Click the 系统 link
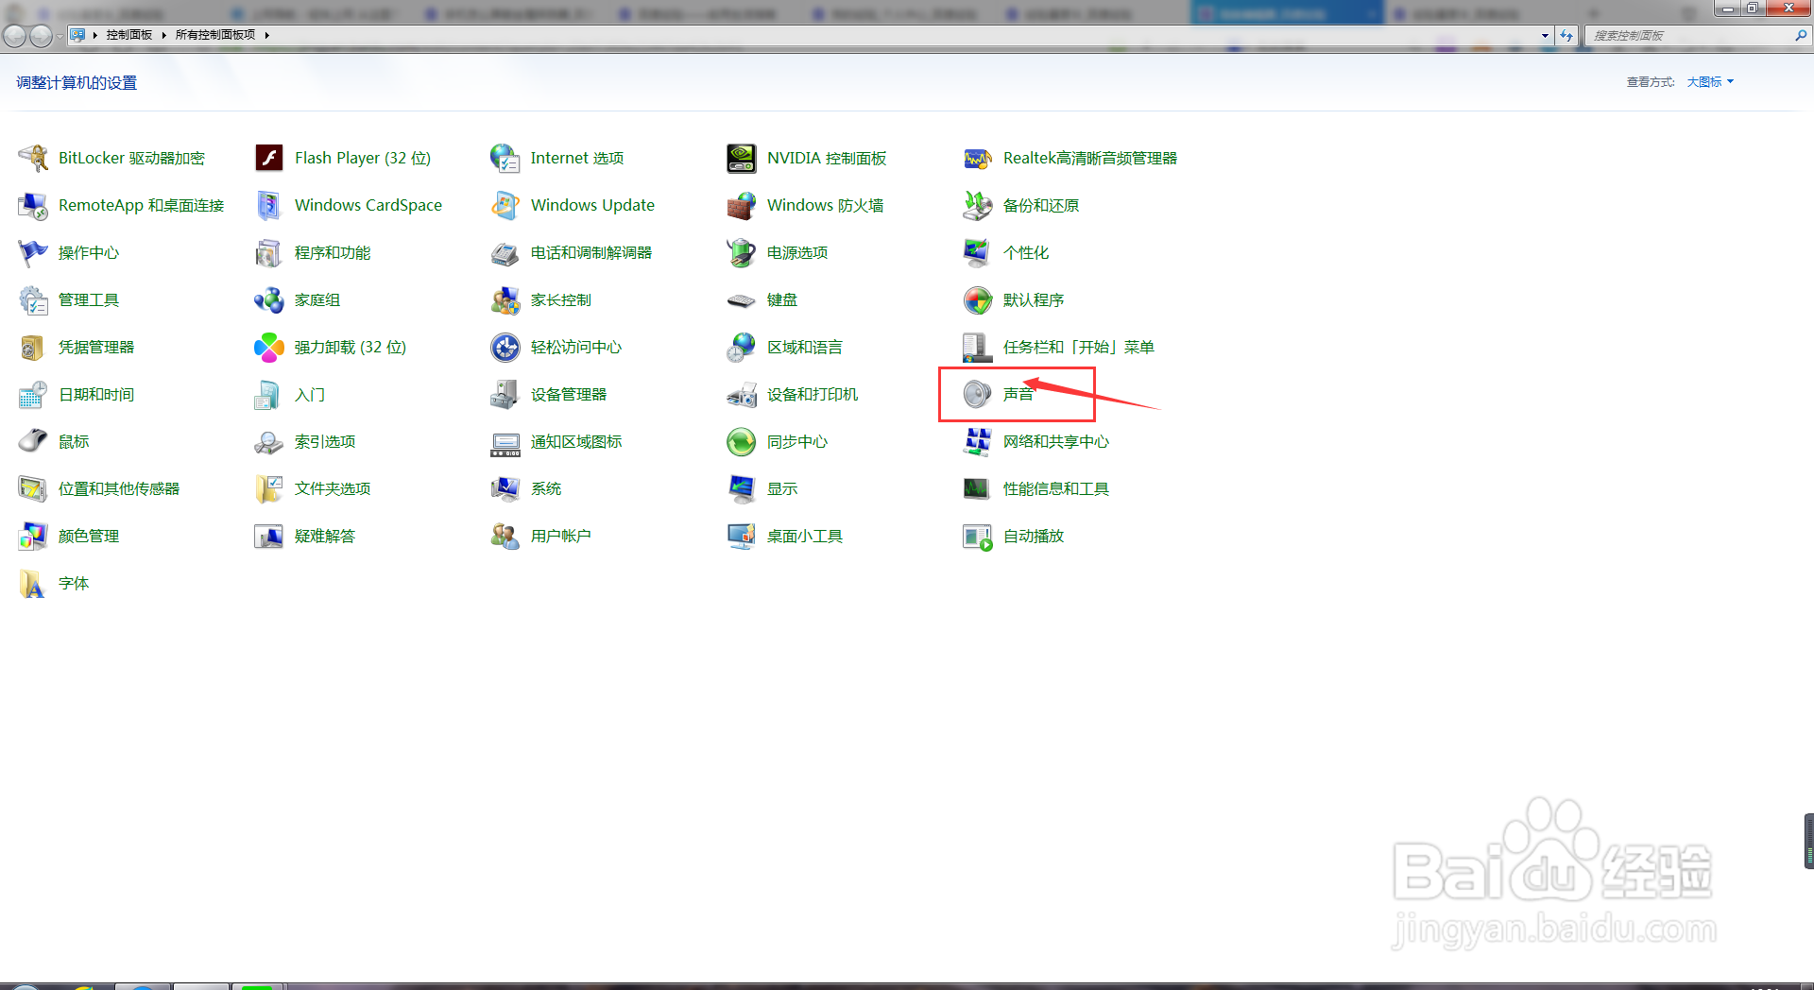This screenshot has width=1814, height=990. click(546, 488)
